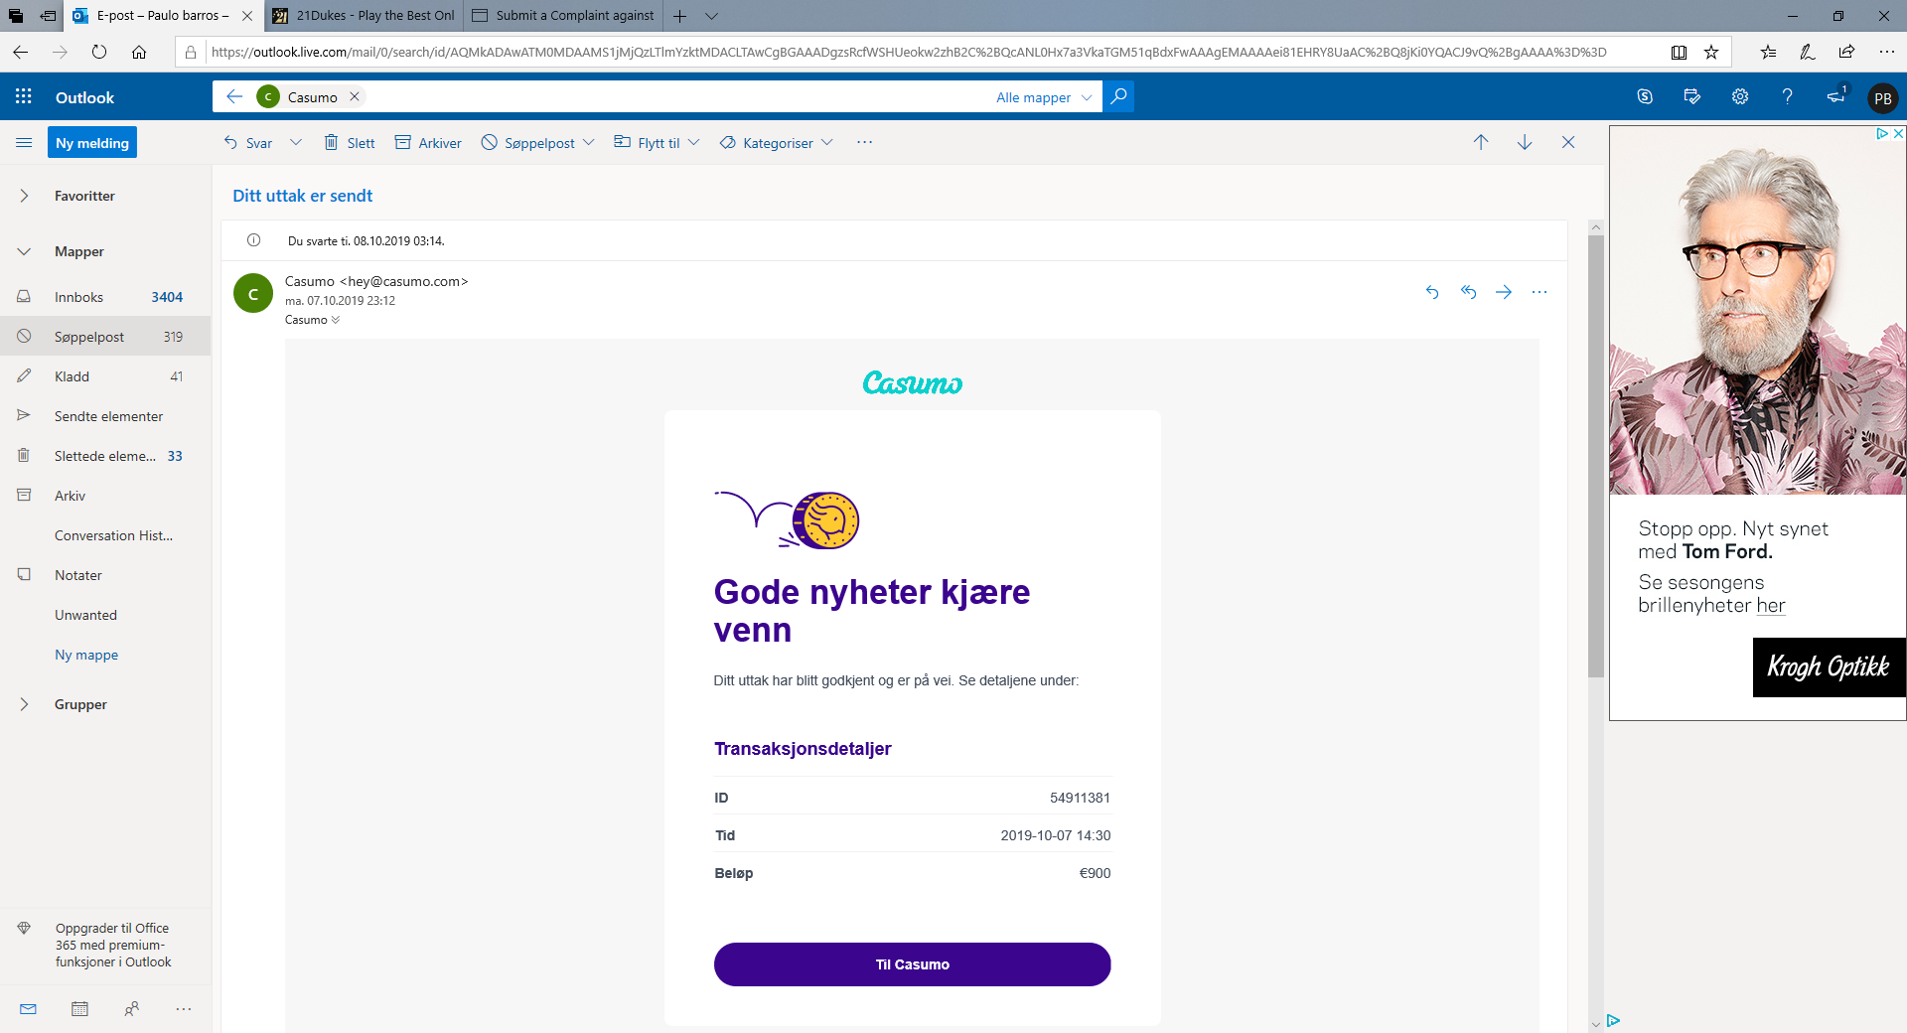This screenshot has width=1907, height=1033.
Task: Open a new browser tab
Action: (680, 16)
